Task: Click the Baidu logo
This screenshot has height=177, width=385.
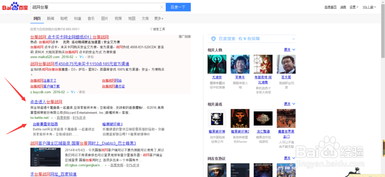Action: tap(15, 7)
